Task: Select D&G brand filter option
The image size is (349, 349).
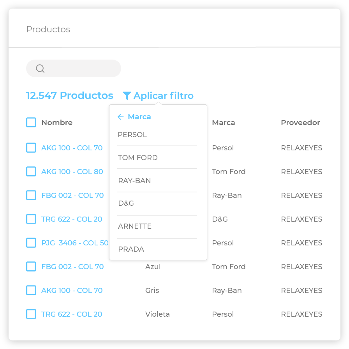Action: (x=126, y=203)
